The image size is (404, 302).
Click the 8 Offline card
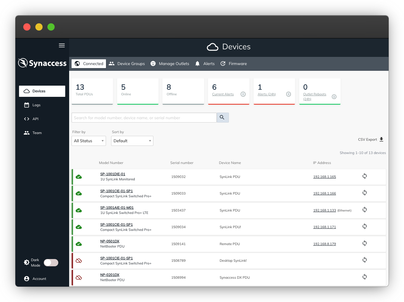pyautogui.click(x=183, y=91)
